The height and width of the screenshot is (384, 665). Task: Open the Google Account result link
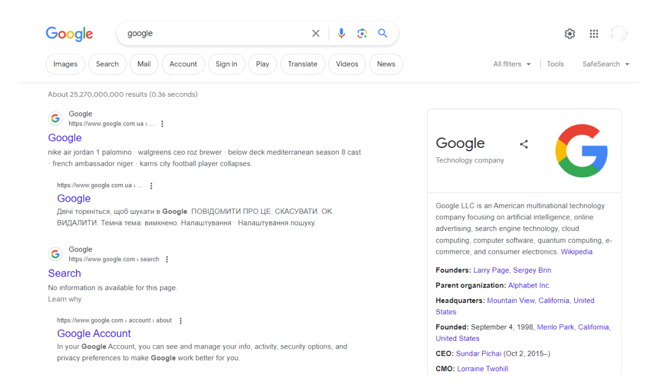pos(94,334)
